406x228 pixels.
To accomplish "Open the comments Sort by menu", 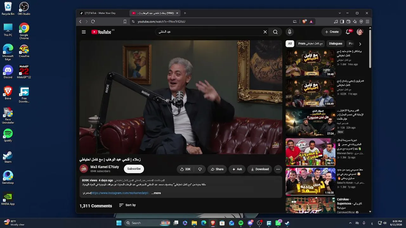I will (127, 205).
